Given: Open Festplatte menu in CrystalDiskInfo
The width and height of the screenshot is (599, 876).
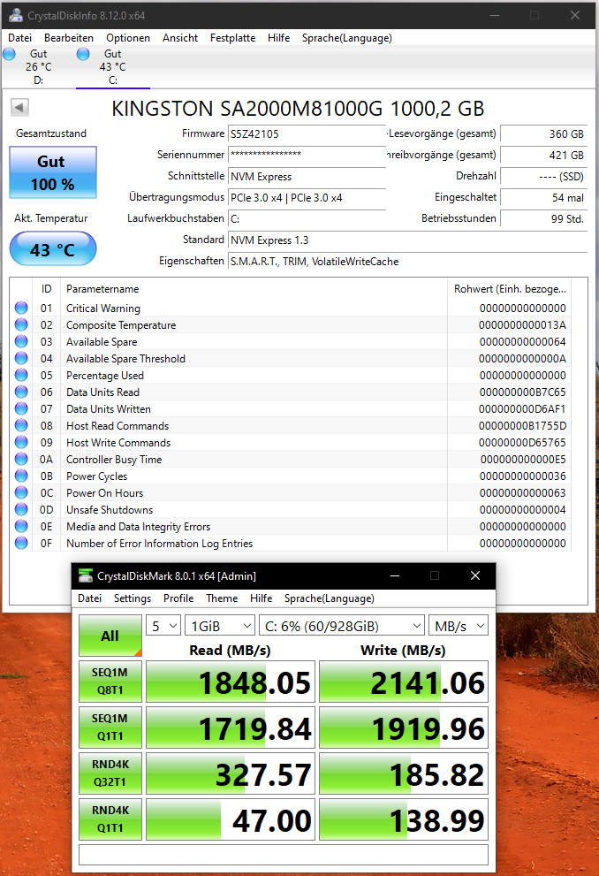Looking at the screenshot, I should (232, 38).
